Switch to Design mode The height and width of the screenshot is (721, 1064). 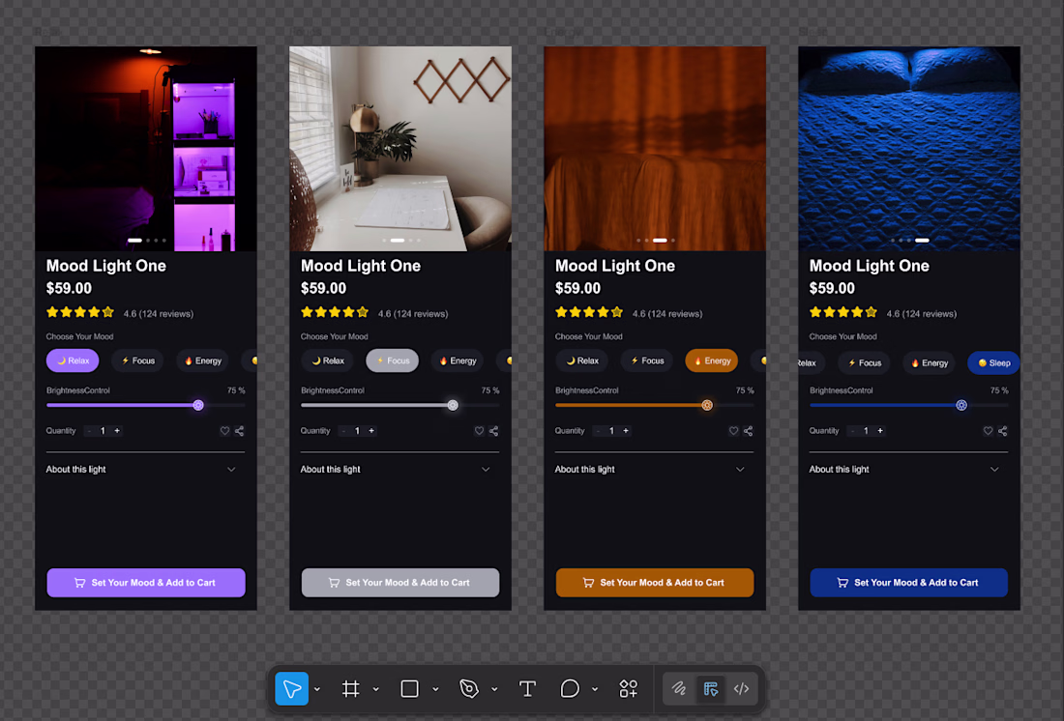pyautogui.click(x=711, y=688)
